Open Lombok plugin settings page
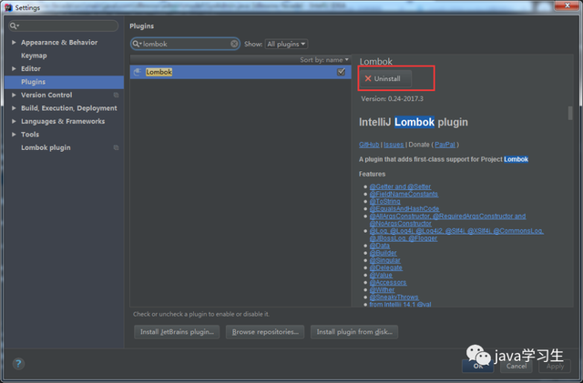This screenshot has height=383, width=583. 46,147
